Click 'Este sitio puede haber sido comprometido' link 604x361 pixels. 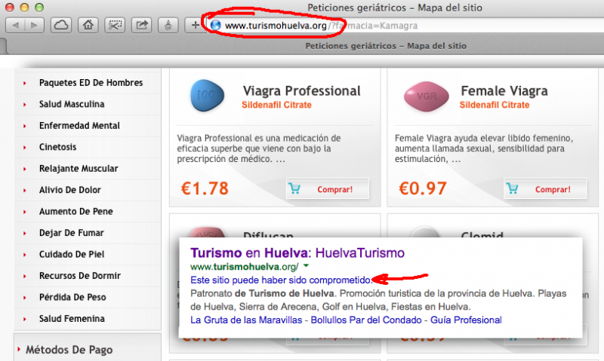coord(281,280)
